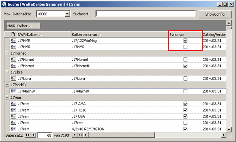Jump to the first record in navigator
The height and width of the screenshot is (142, 236).
point(27,135)
